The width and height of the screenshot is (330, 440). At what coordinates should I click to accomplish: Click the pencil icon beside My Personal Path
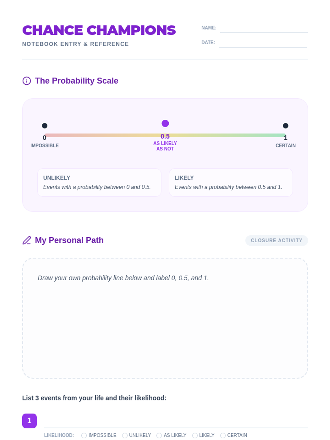coord(27,240)
